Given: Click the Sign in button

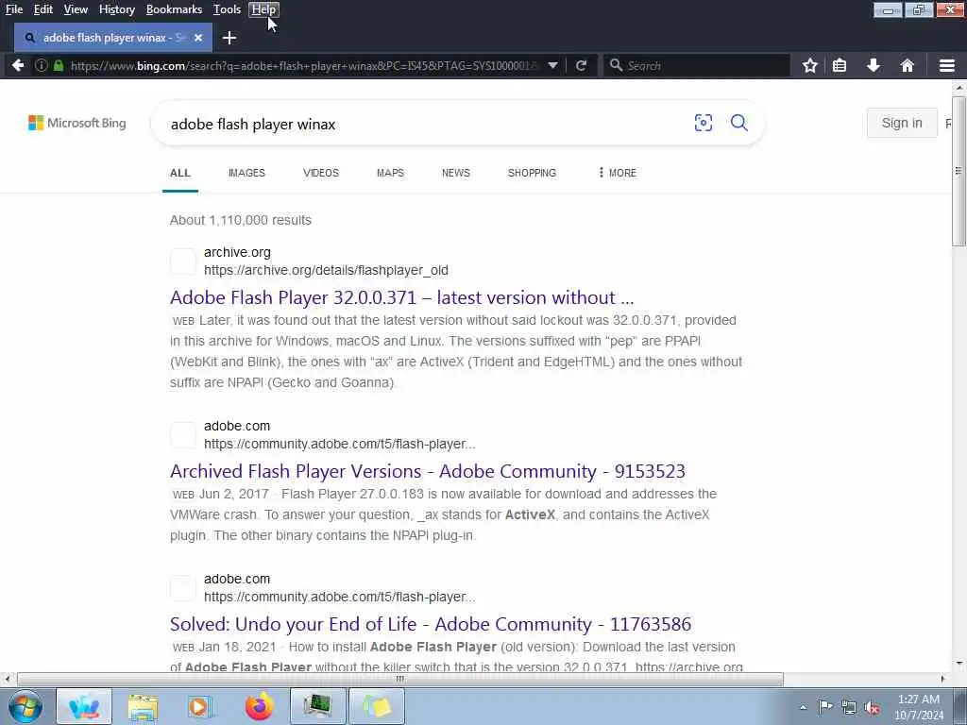Looking at the screenshot, I should (902, 123).
